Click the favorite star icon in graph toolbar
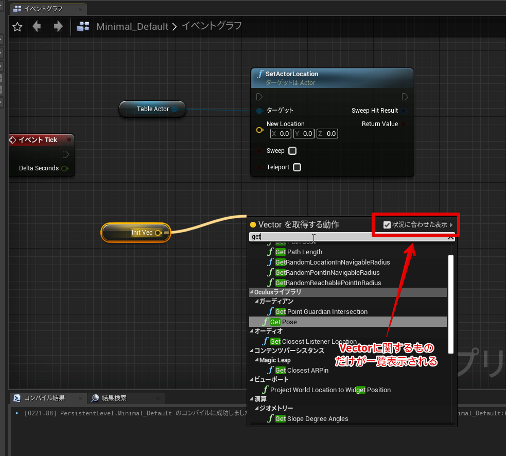Screen dimensions: 506x456 click(17, 27)
